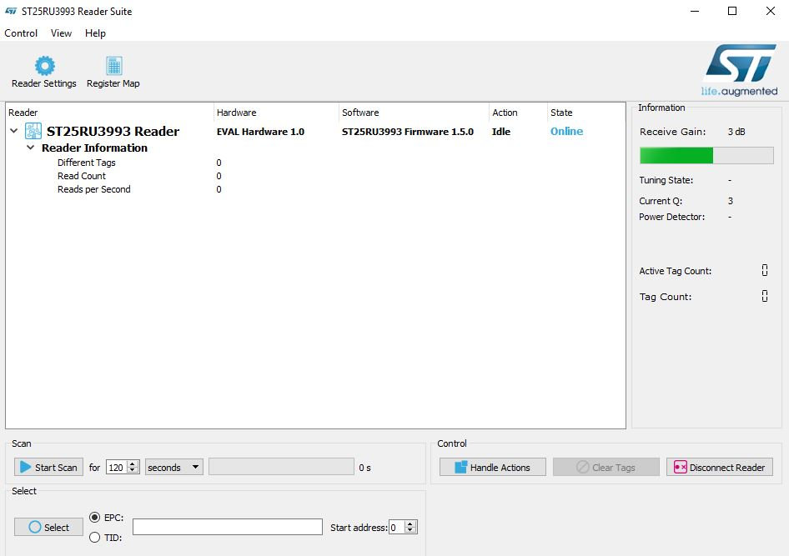Select the EPC radio button
This screenshot has height=556, width=789.
pos(94,518)
